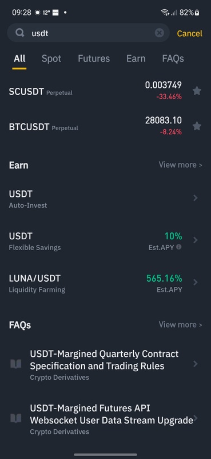Open the Wi-Fi status icon

coord(165,13)
